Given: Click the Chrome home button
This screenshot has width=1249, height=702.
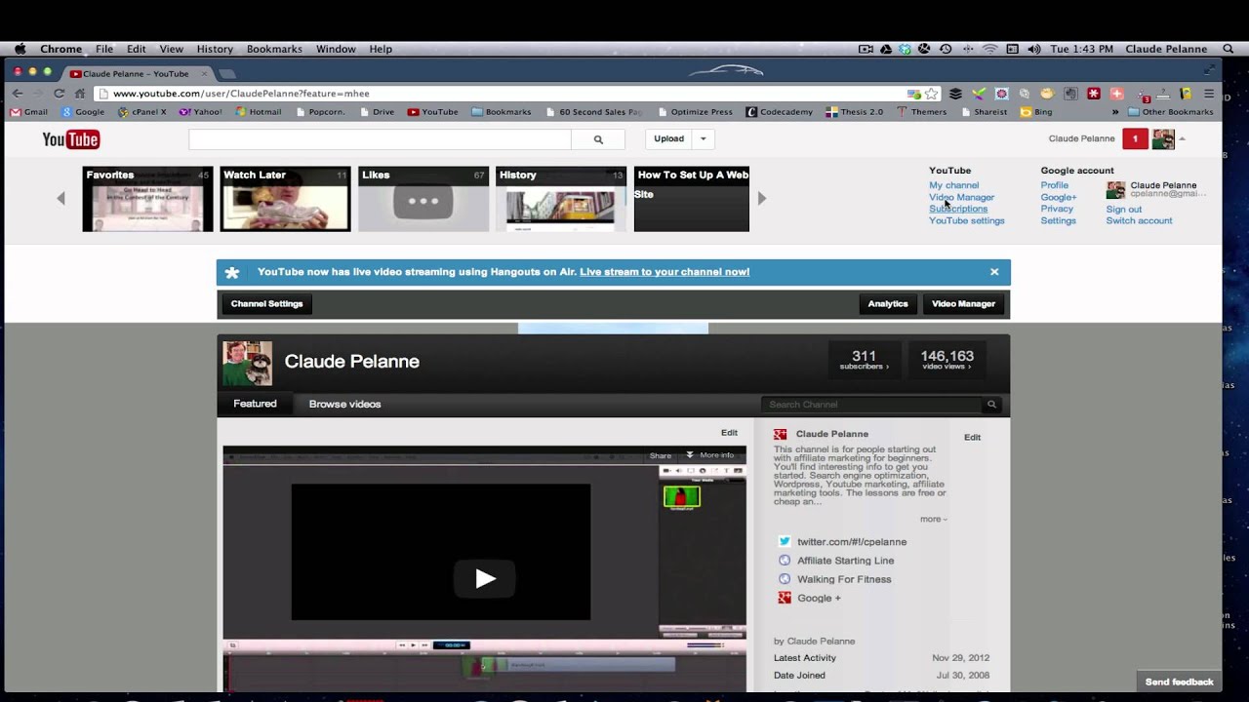Looking at the screenshot, I should [x=80, y=94].
